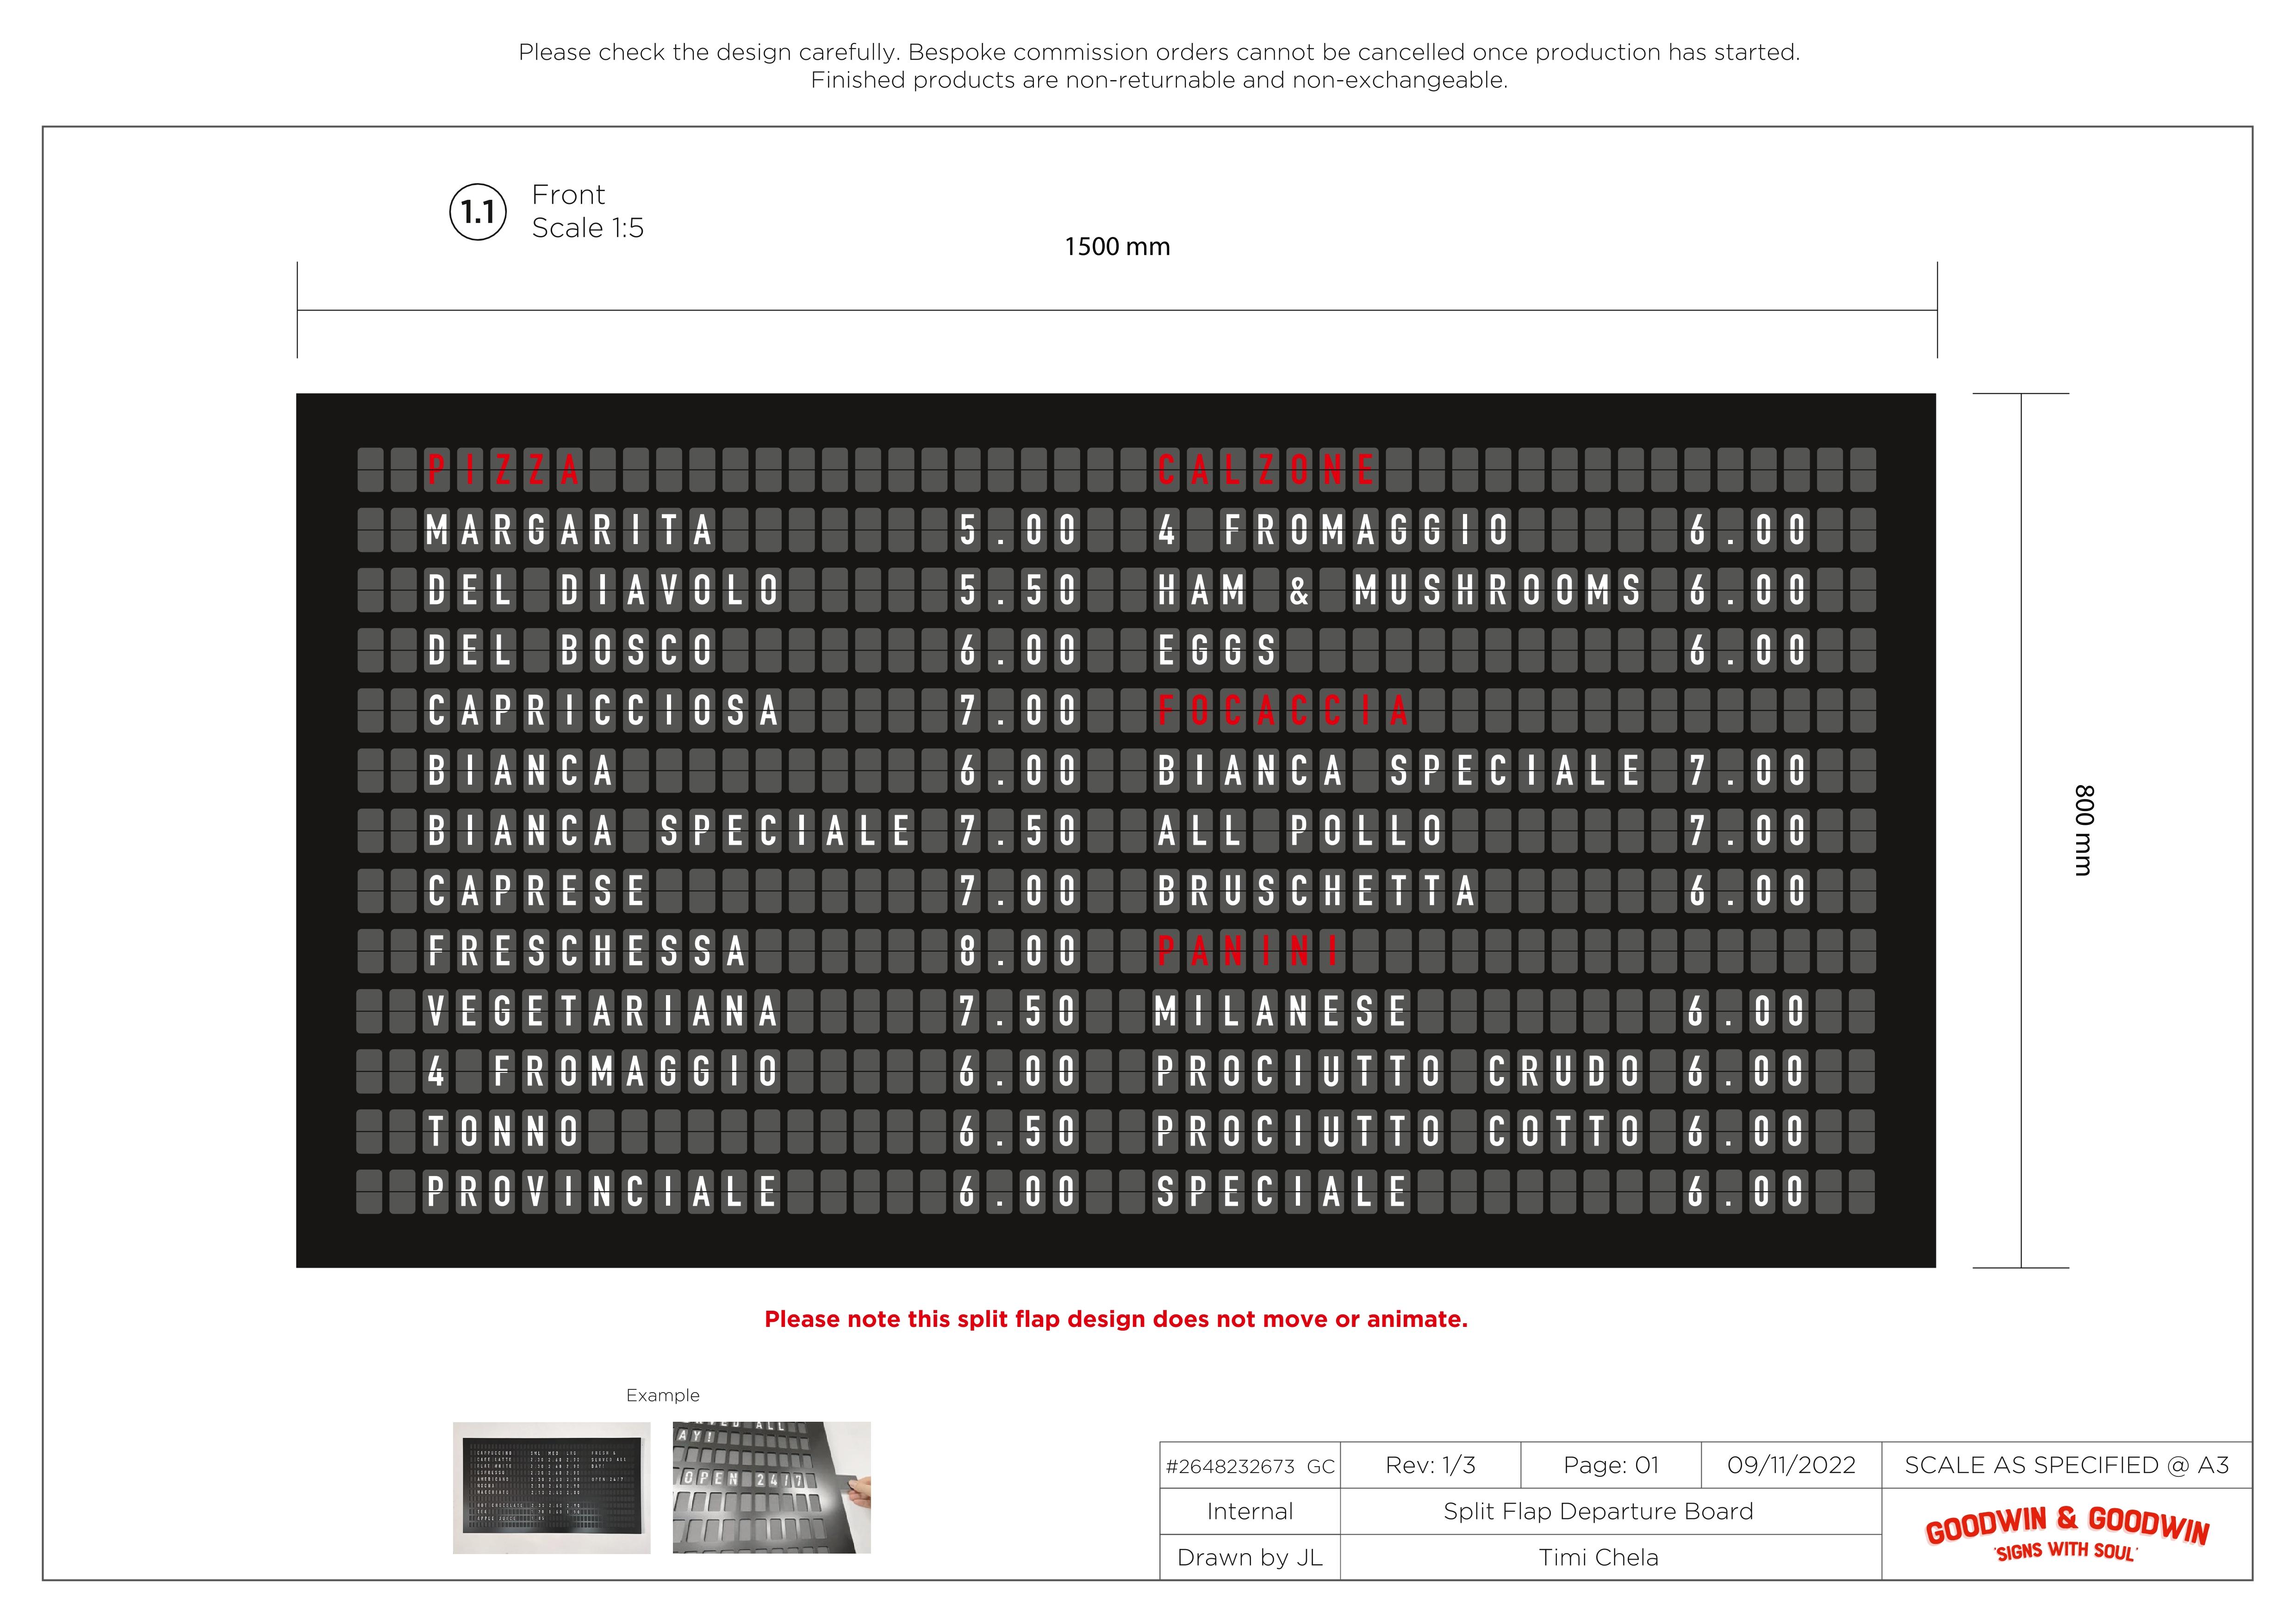Viewport: 2296px width, 1623px height.
Task: Click the 6.50 price beside TONNO
Action: pyautogui.click(x=1017, y=1131)
